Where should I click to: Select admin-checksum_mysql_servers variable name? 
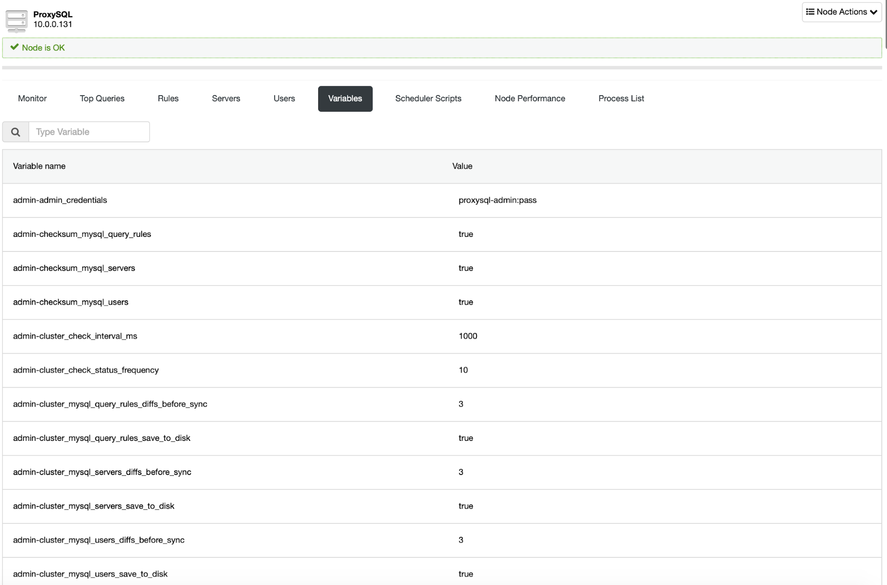pyautogui.click(x=74, y=268)
